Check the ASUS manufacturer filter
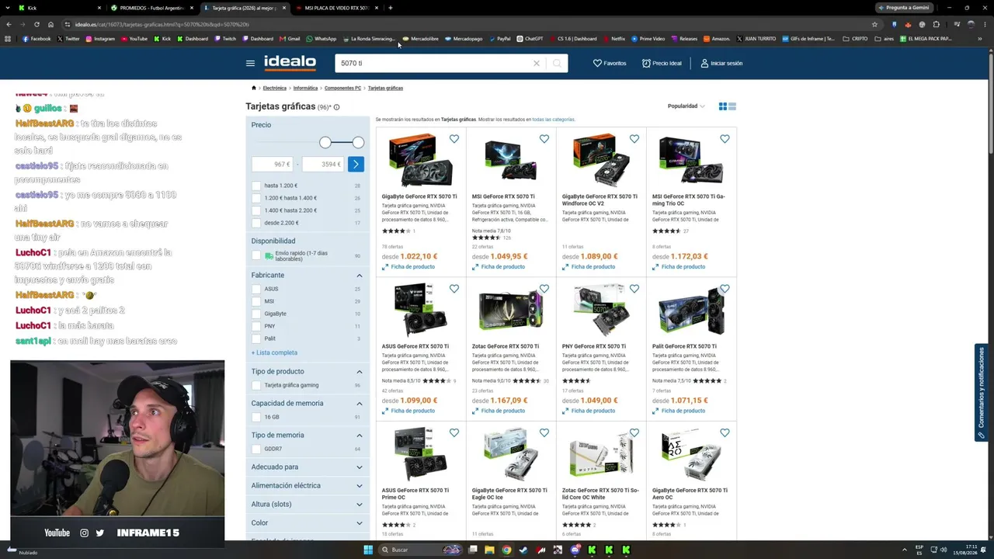Image resolution: width=994 pixels, height=559 pixels. (256, 289)
